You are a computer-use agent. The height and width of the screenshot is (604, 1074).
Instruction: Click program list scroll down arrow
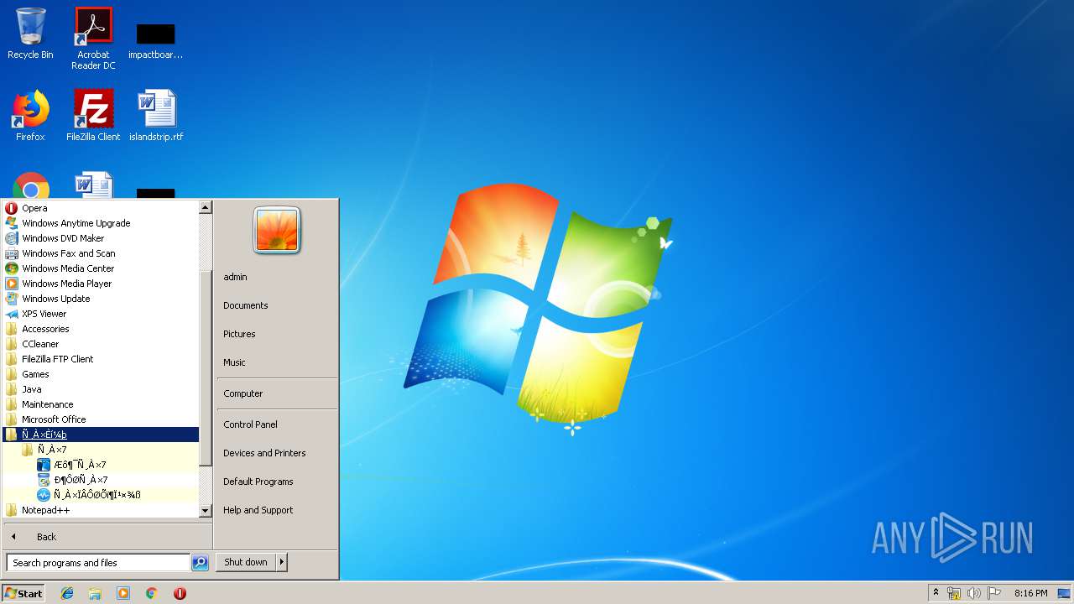point(206,511)
